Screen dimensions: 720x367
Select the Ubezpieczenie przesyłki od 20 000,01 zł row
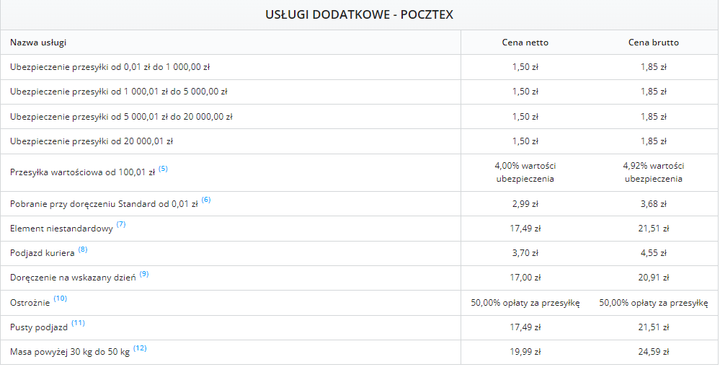(x=92, y=141)
